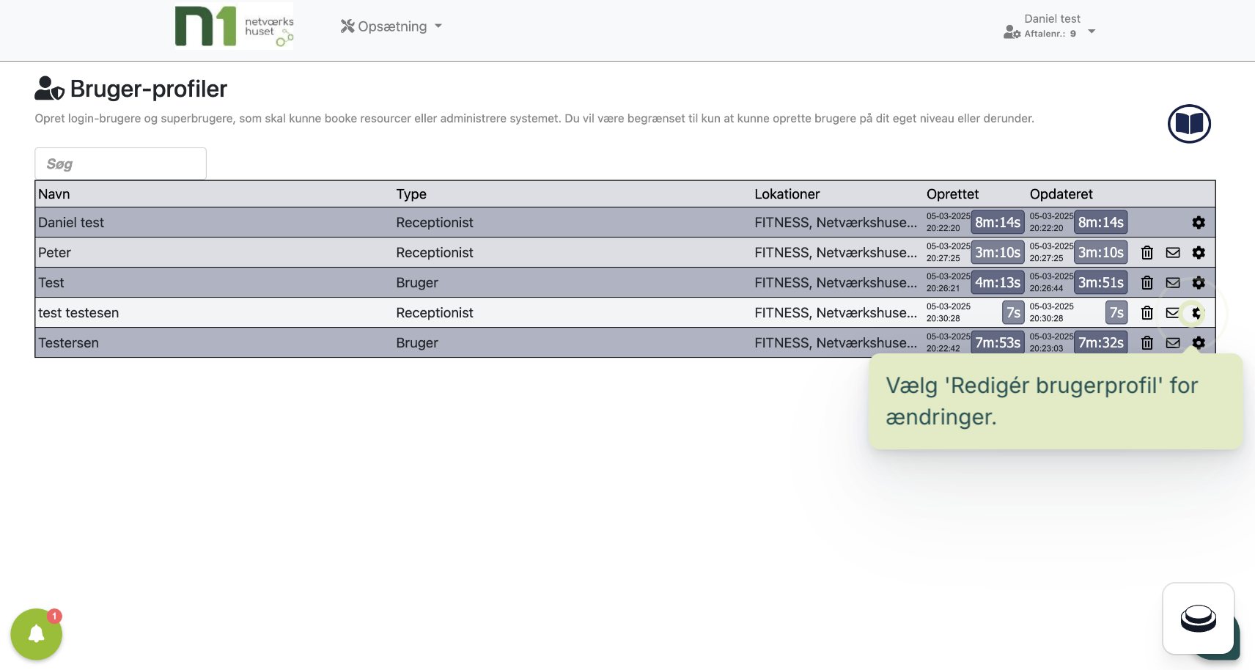The height and width of the screenshot is (670, 1255).
Task: Select the 'test testesen' name cell
Action: click(78, 312)
